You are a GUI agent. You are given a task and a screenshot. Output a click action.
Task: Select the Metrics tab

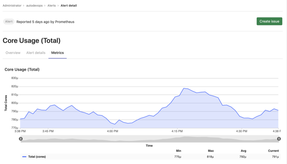(57, 53)
